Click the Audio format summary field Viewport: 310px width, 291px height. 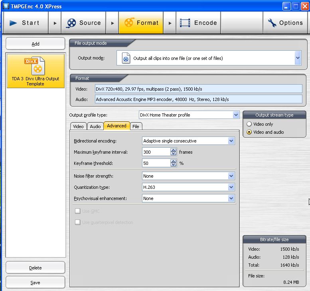[x=199, y=99]
